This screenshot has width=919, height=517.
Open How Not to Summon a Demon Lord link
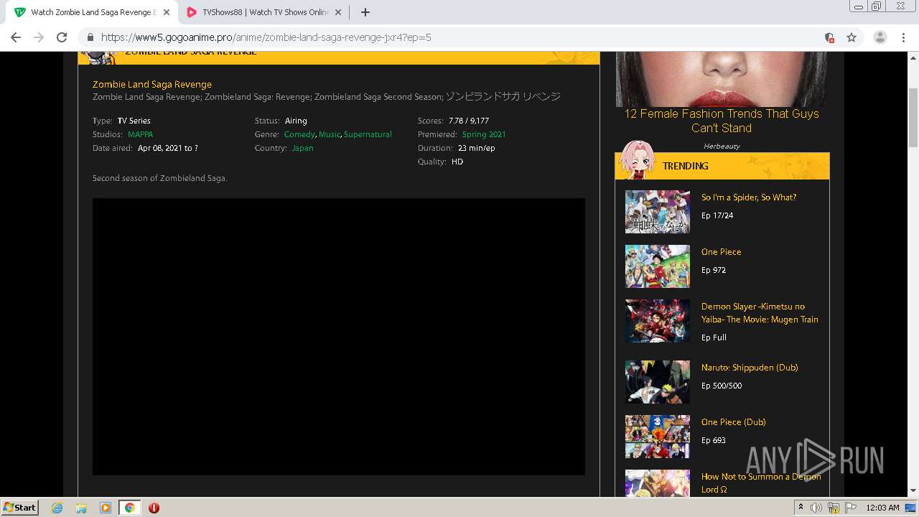[761, 483]
